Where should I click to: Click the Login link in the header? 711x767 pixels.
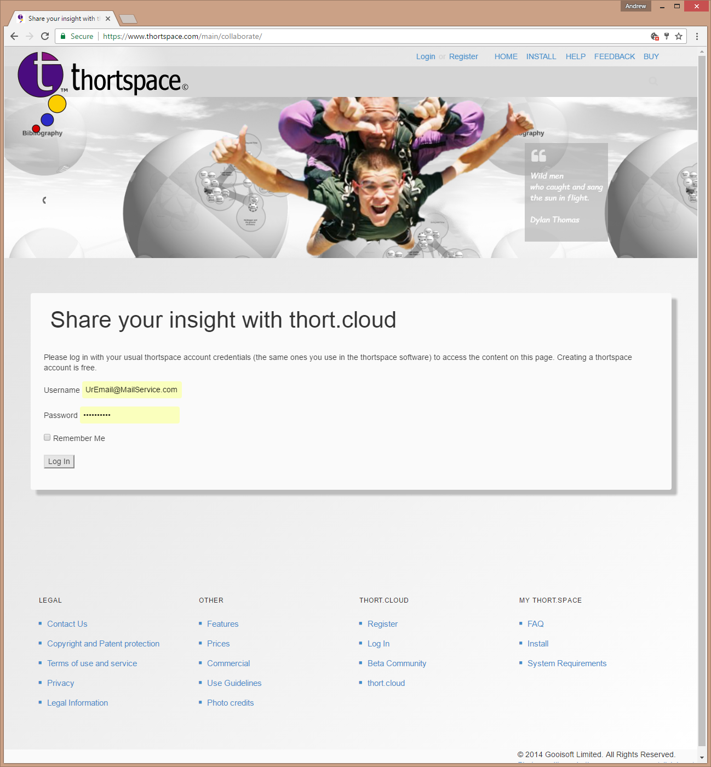tap(426, 56)
